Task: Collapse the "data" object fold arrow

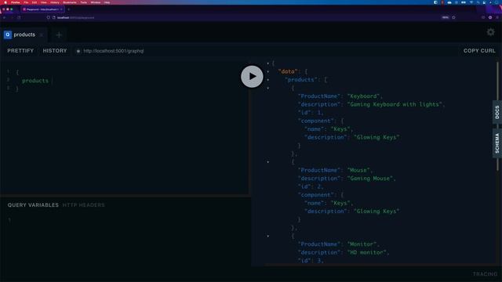Action: (x=268, y=71)
